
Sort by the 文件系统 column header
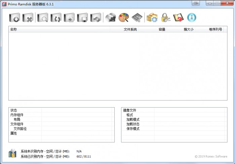pyautogui.click(x=124, y=29)
